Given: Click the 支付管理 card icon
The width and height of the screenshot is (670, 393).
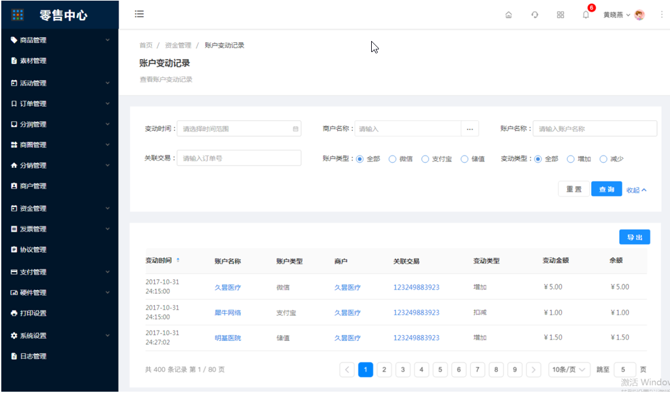Looking at the screenshot, I should [x=14, y=272].
